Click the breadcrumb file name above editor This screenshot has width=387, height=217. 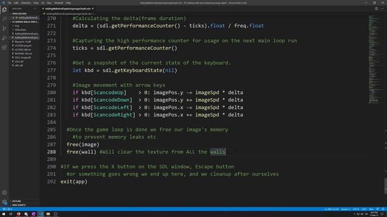(68, 14)
